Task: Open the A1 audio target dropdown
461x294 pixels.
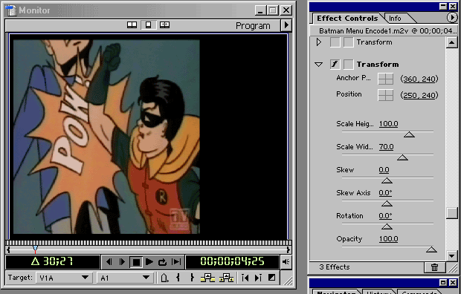Action: point(125,278)
